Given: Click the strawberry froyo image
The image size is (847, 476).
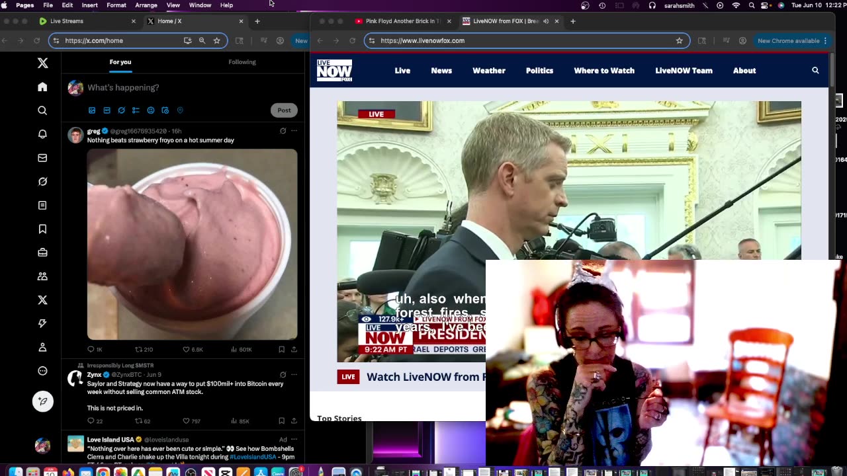Looking at the screenshot, I should [193, 244].
